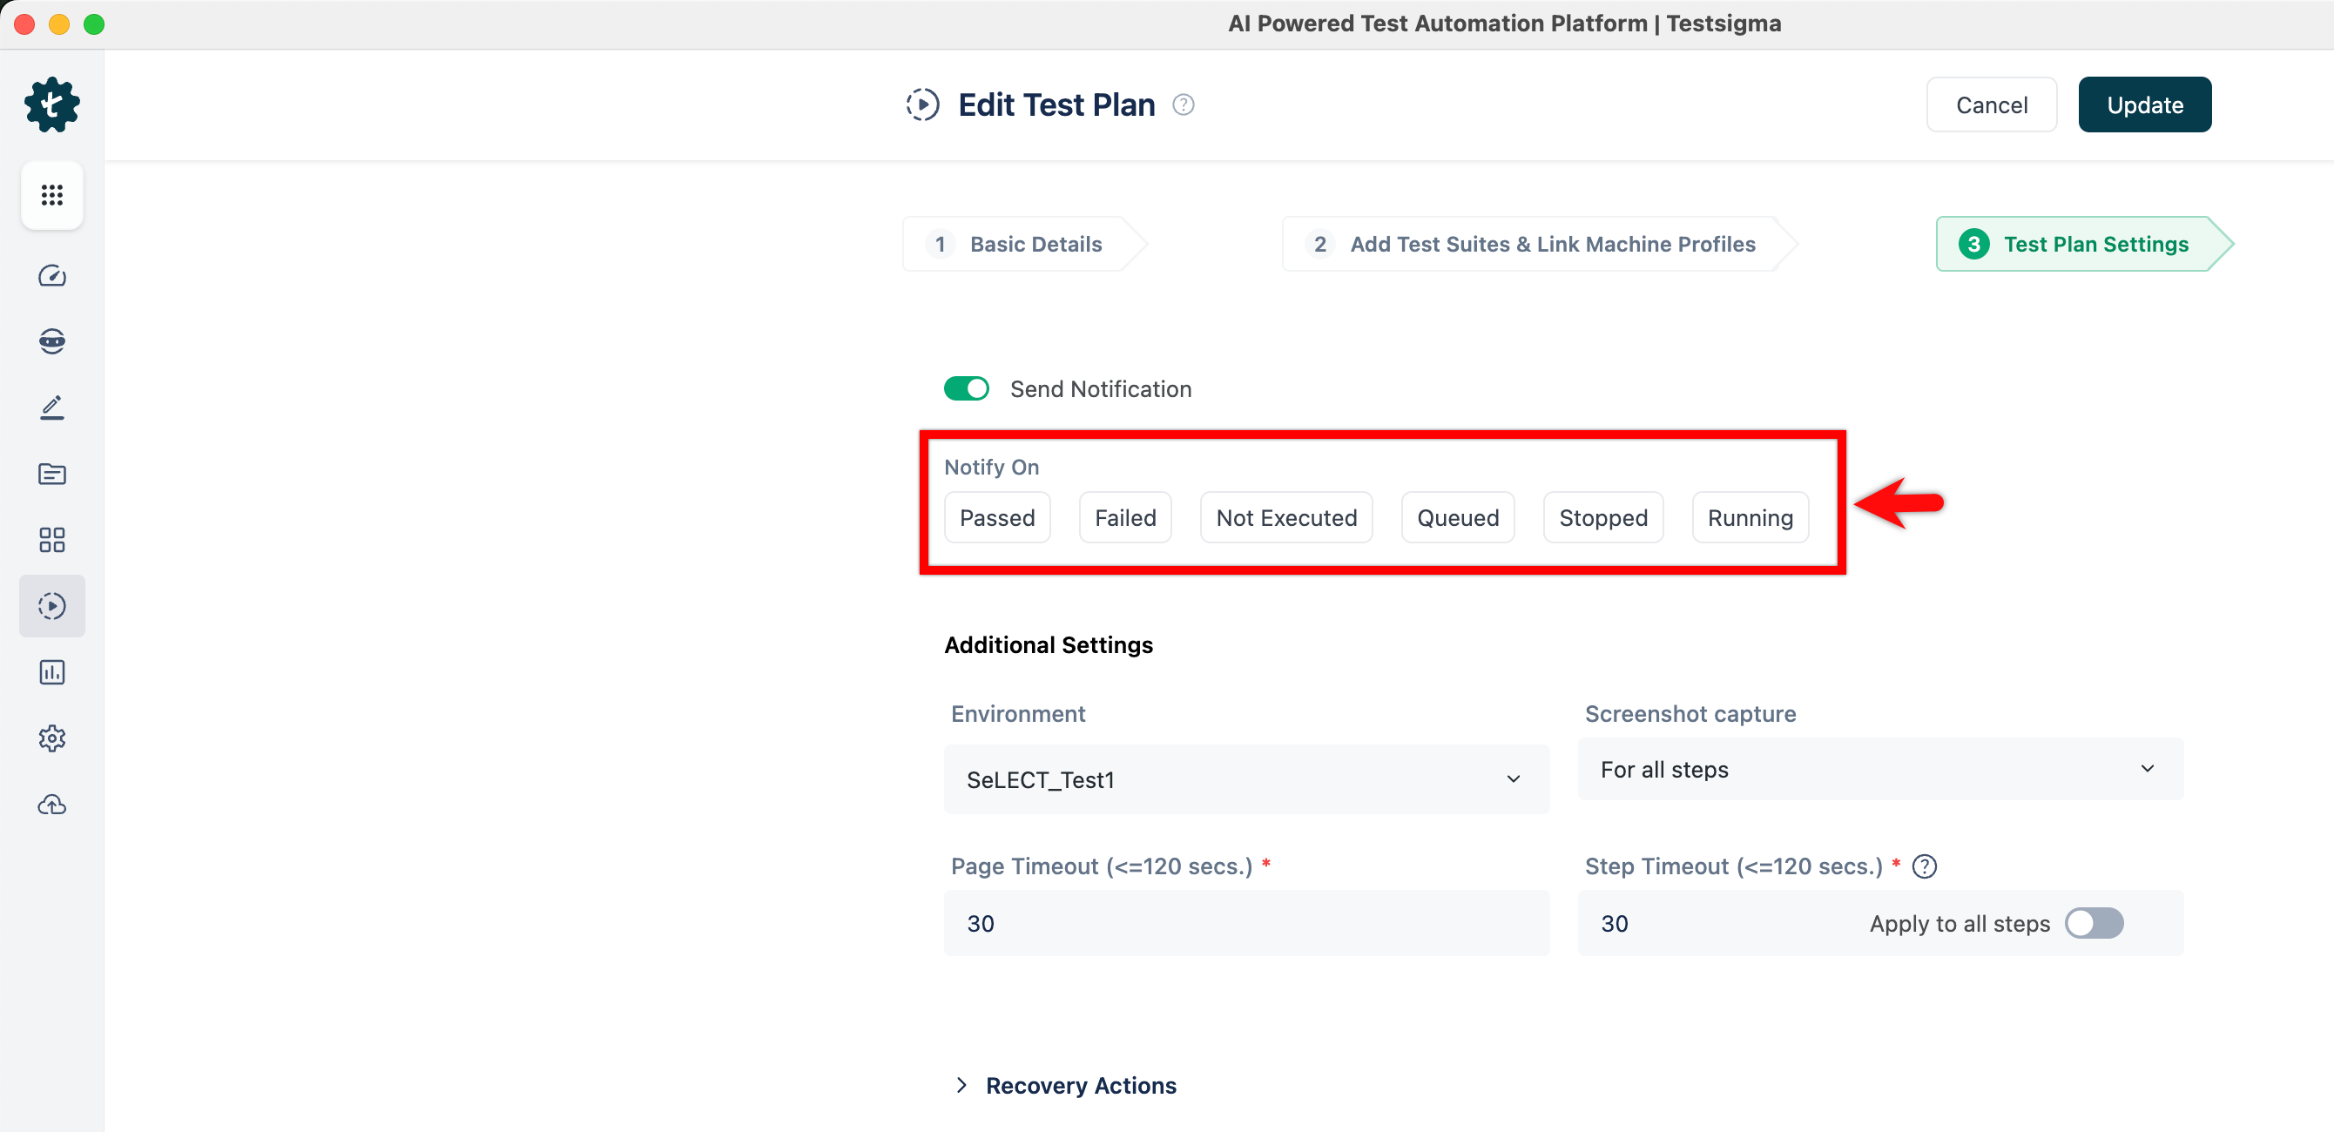
Task: Open the test data folder icon
Action: click(x=51, y=474)
